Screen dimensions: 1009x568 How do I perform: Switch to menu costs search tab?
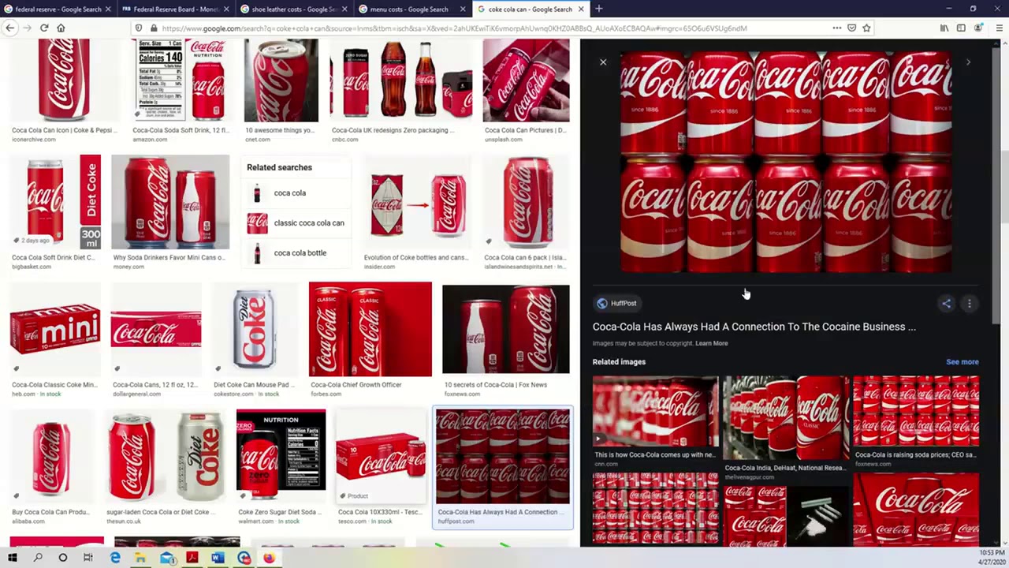[412, 9]
